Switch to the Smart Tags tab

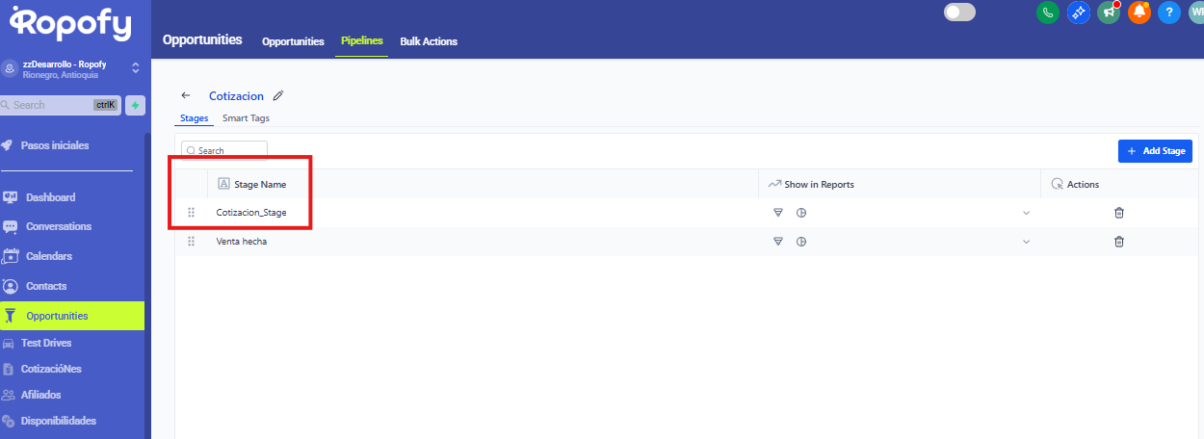tap(246, 118)
